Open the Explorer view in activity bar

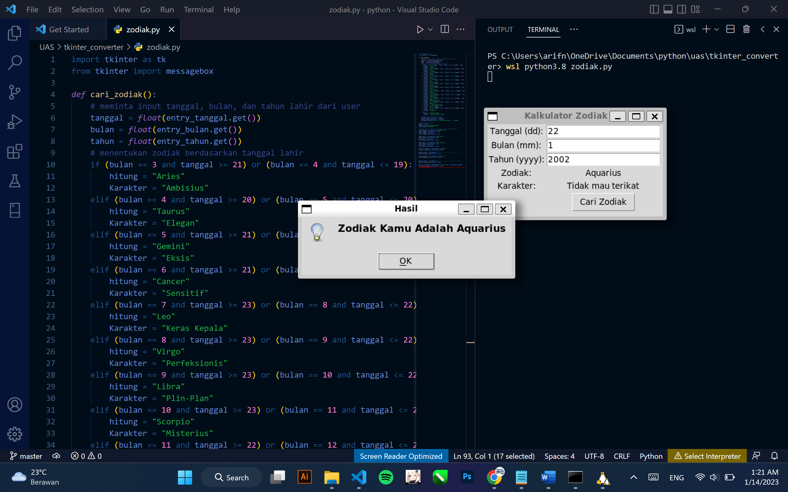point(15,33)
